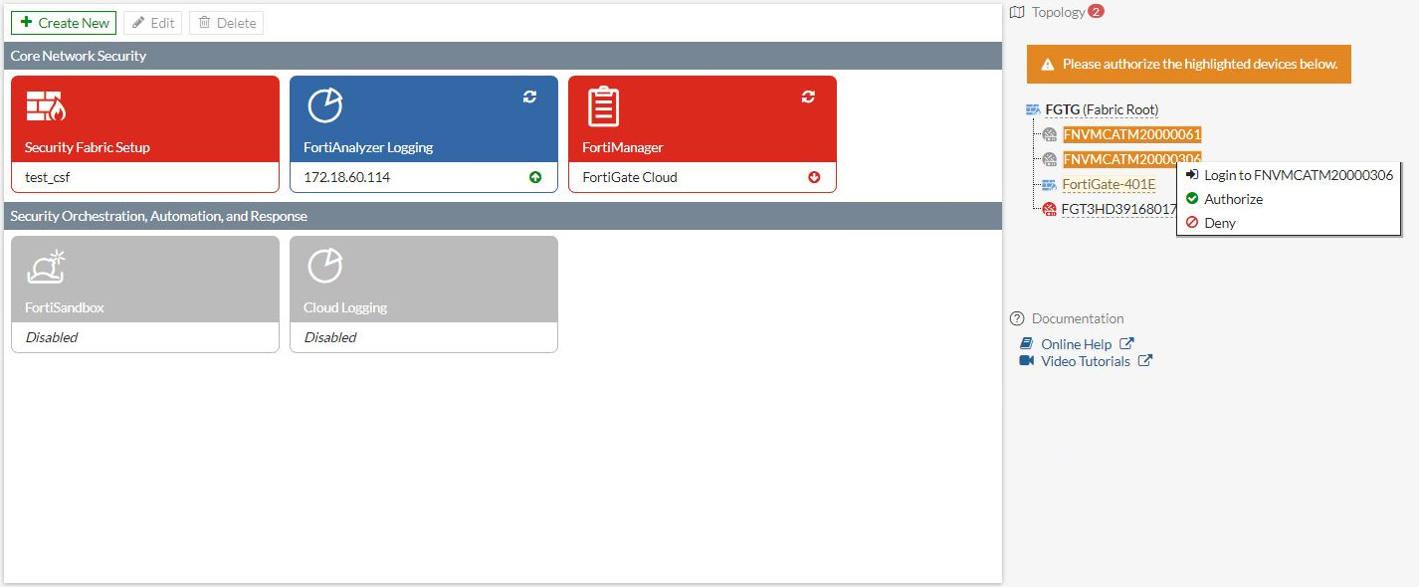Choose Login to FNVMCATM20000306 from the menu
The width and height of the screenshot is (1419, 587).
pyautogui.click(x=1289, y=175)
